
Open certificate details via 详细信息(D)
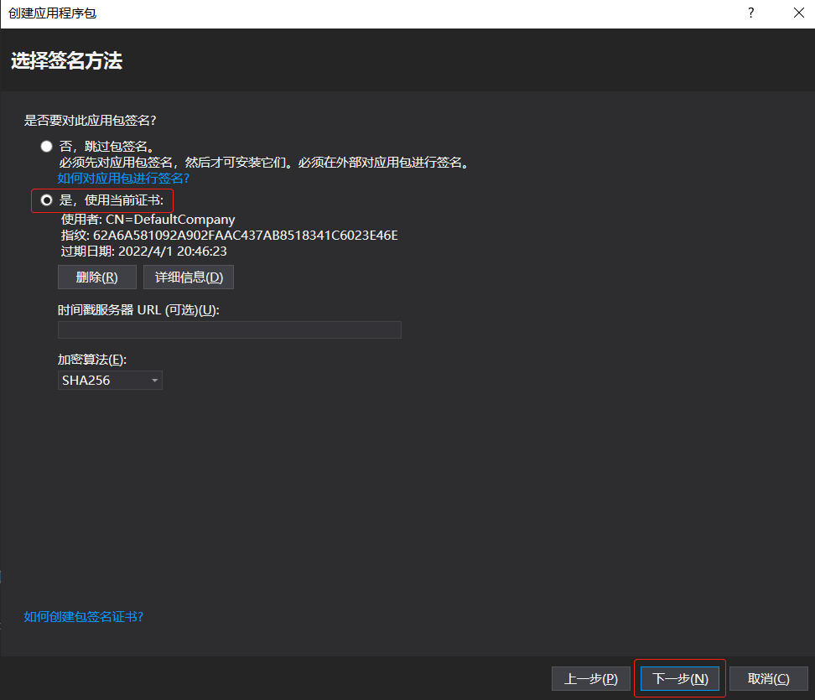pos(188,277)
